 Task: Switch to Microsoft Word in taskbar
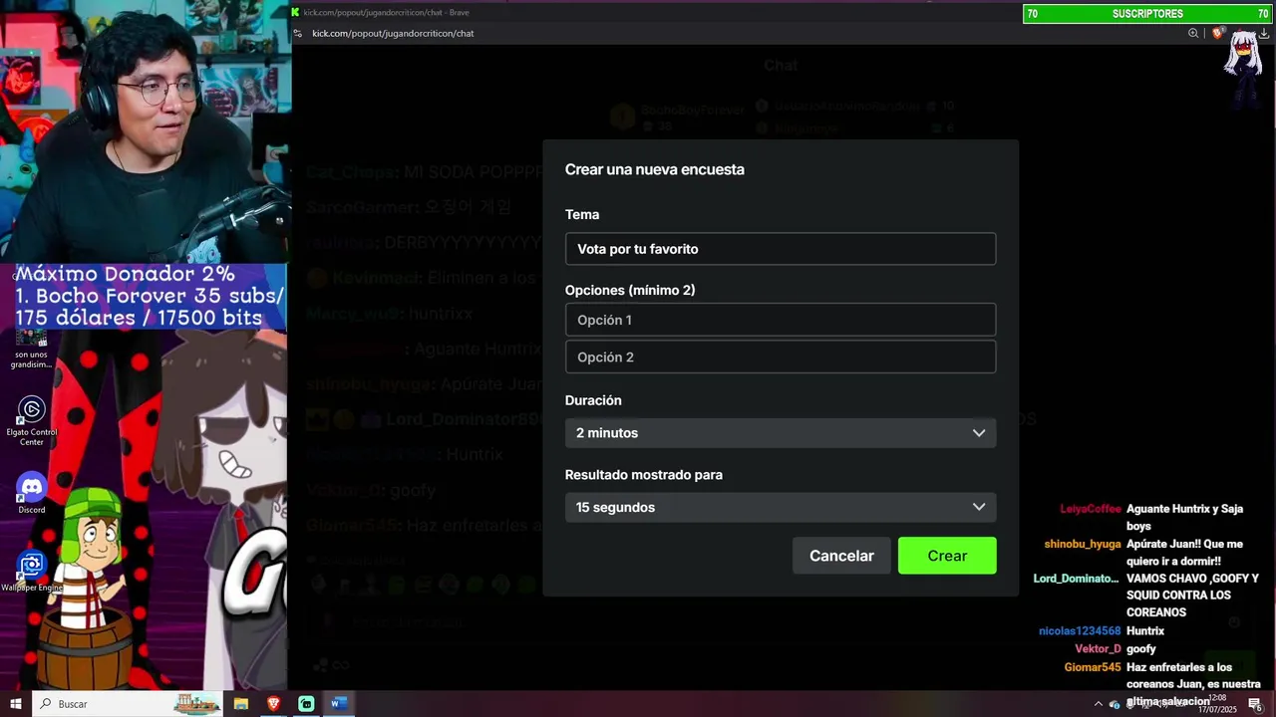pyautogui.click(x=338, y=704)
